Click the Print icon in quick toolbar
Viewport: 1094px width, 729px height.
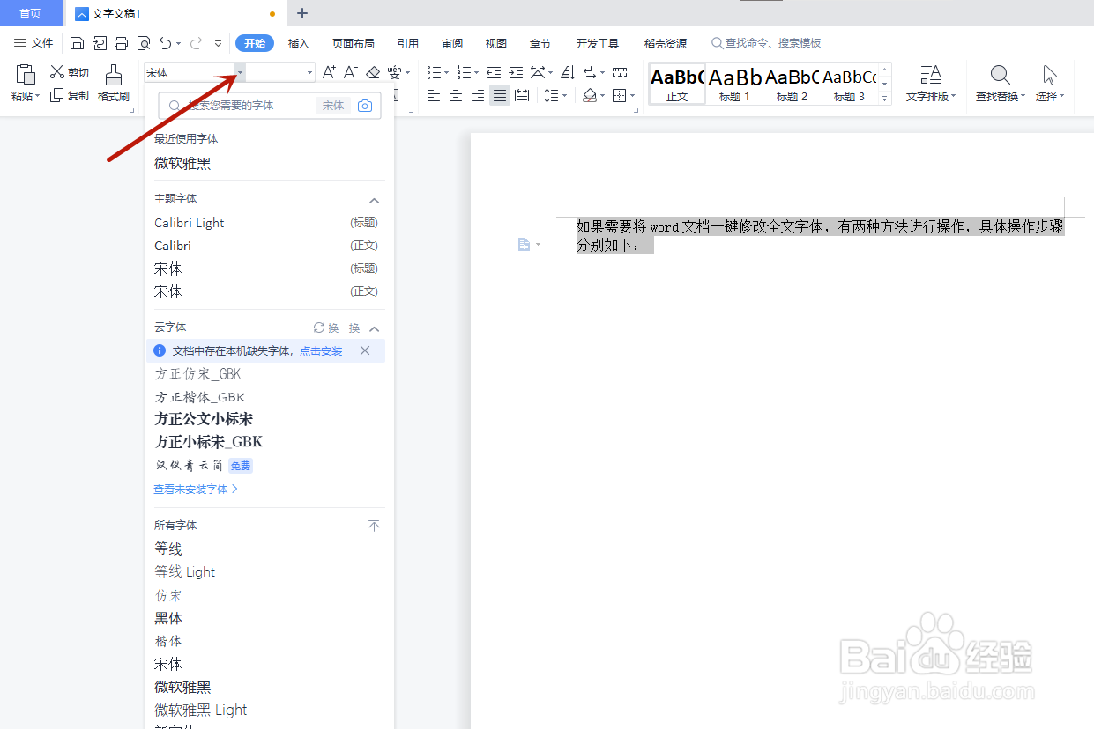(122, 43)
